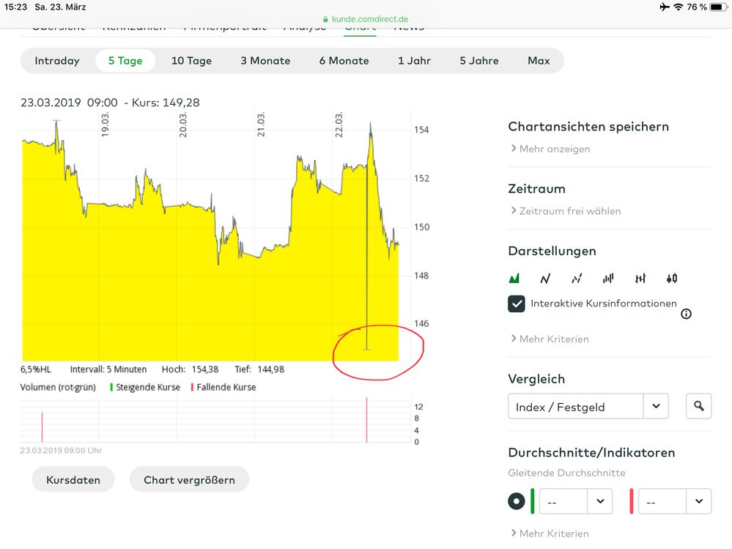732x549 pixels.
Task: Open the green moving average dropdown
Action: point(575,501)
